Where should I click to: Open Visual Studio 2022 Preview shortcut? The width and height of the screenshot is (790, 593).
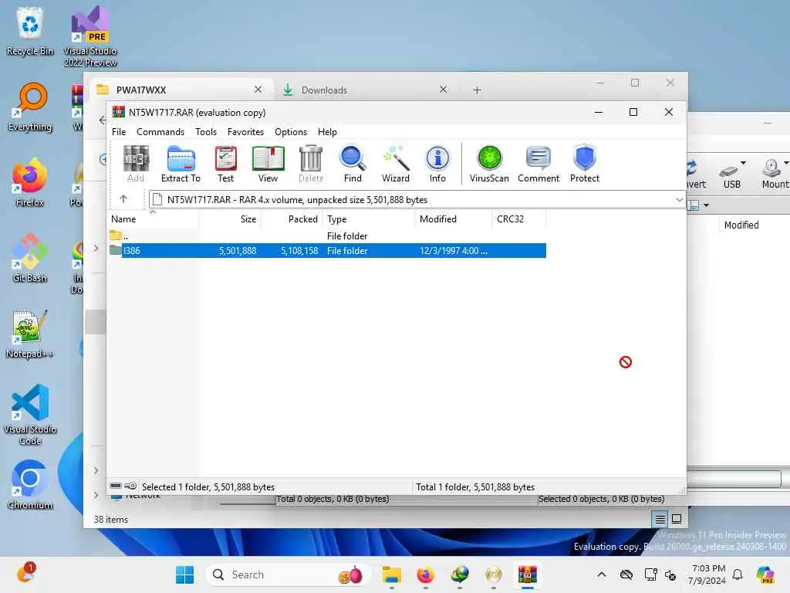90,36
